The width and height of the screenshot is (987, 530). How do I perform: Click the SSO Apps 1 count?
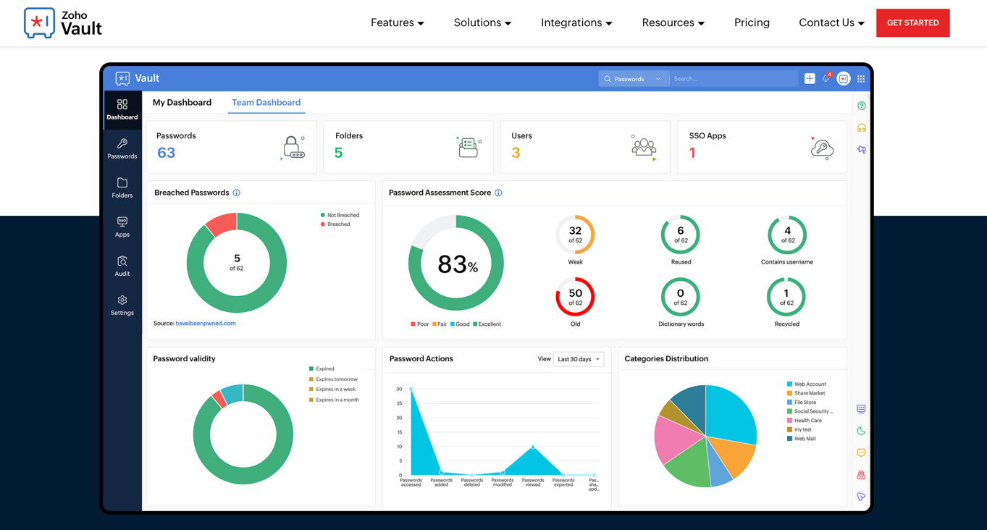692,153
